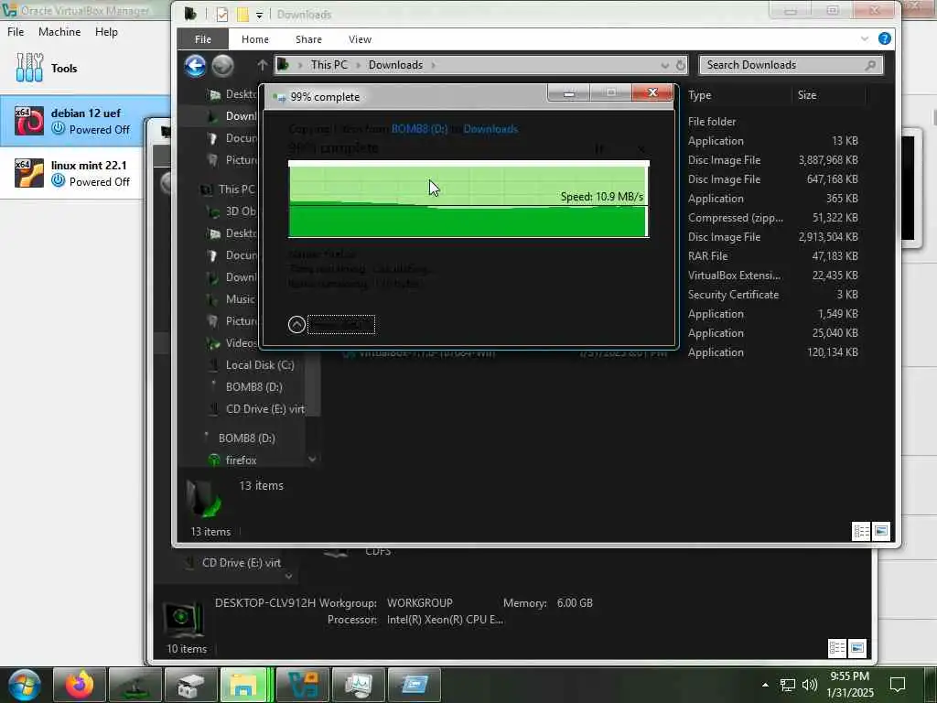Select Local Disk (C:) in navigation pane
This screenshot has height=703, width=937.
259,365
